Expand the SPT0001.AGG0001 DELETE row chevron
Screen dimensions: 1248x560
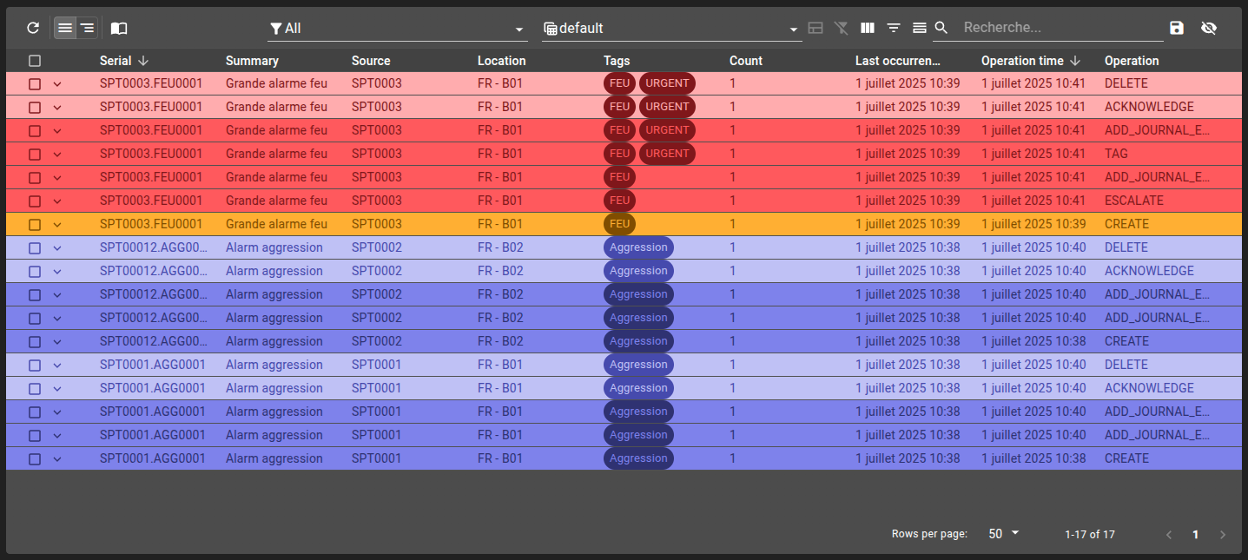coord(57,366)
